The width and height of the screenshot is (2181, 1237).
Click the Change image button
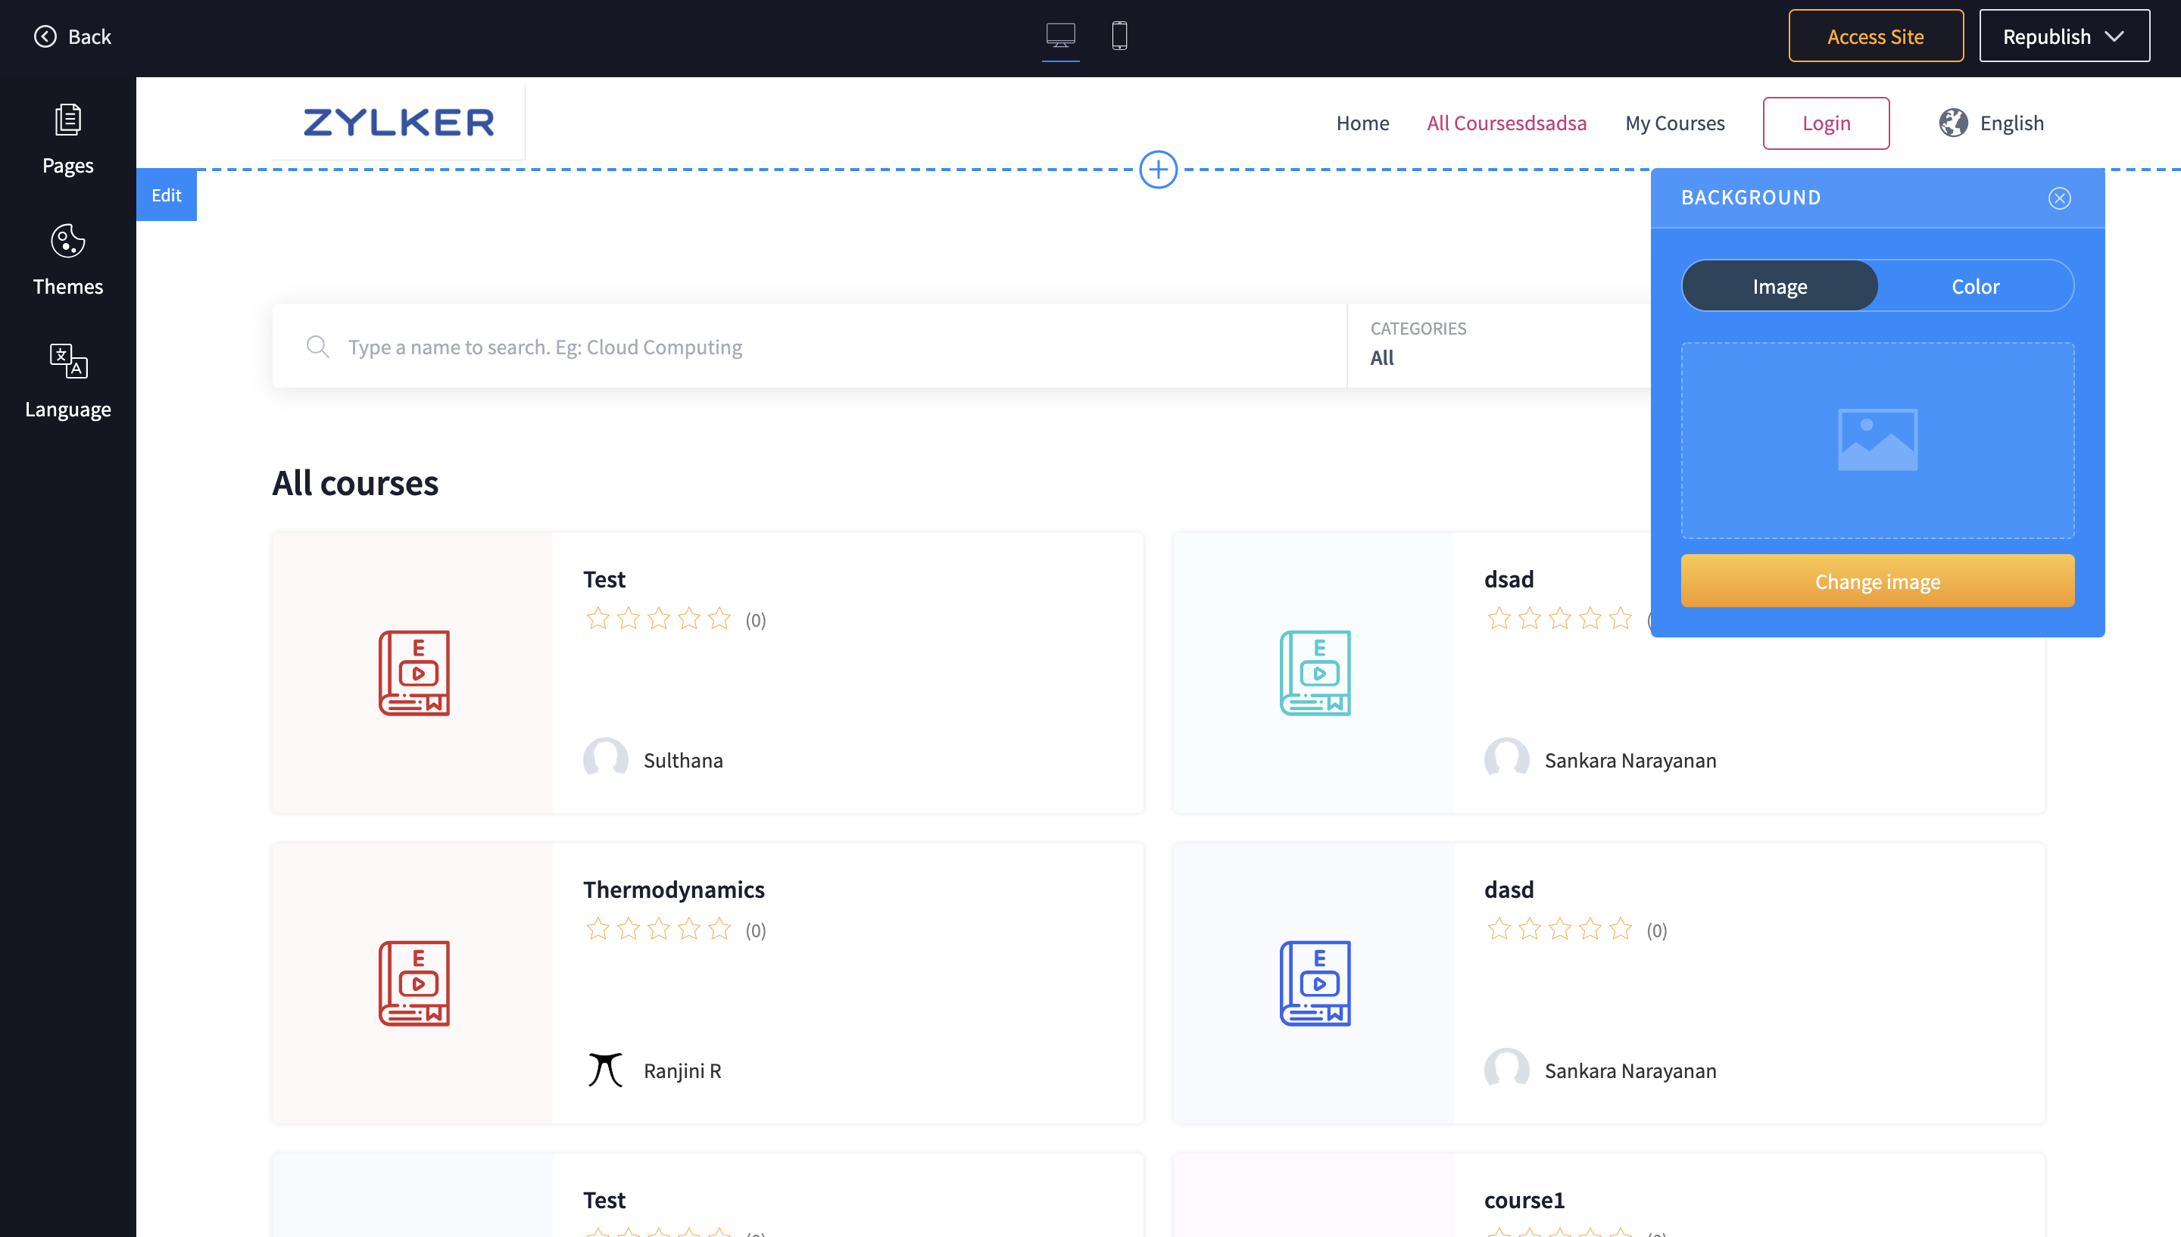point(1877,581)
